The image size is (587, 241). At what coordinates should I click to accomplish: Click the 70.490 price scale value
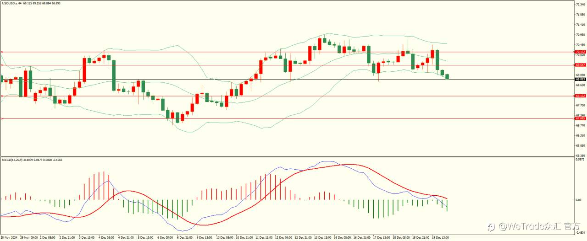(x=581, y=45)
